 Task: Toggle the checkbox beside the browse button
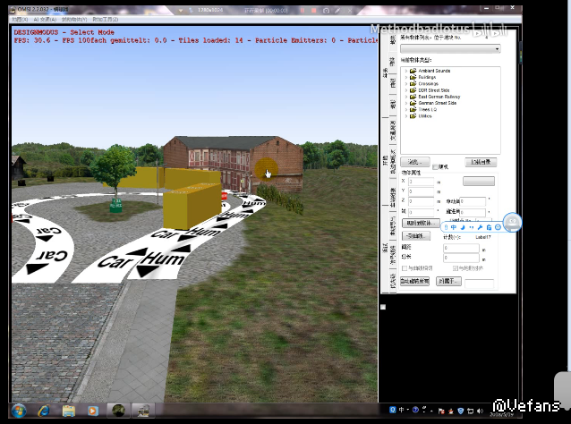(436, 166)
